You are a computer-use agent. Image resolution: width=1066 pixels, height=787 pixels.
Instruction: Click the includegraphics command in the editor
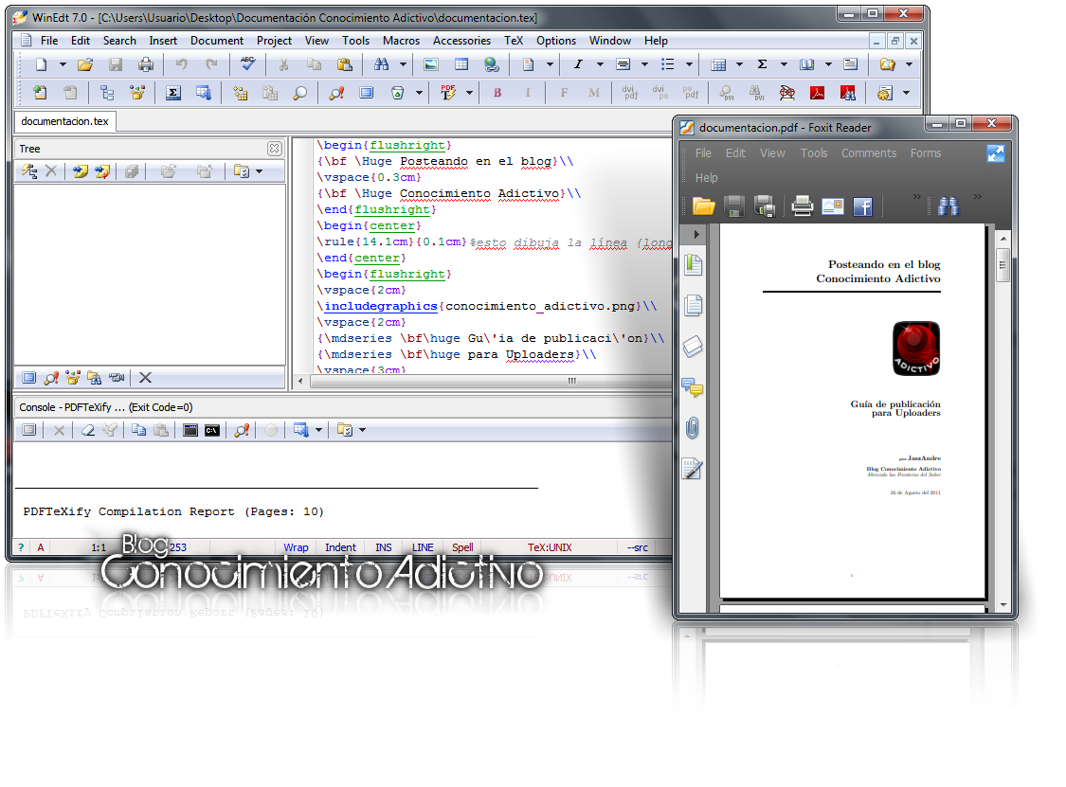[380, 306]
